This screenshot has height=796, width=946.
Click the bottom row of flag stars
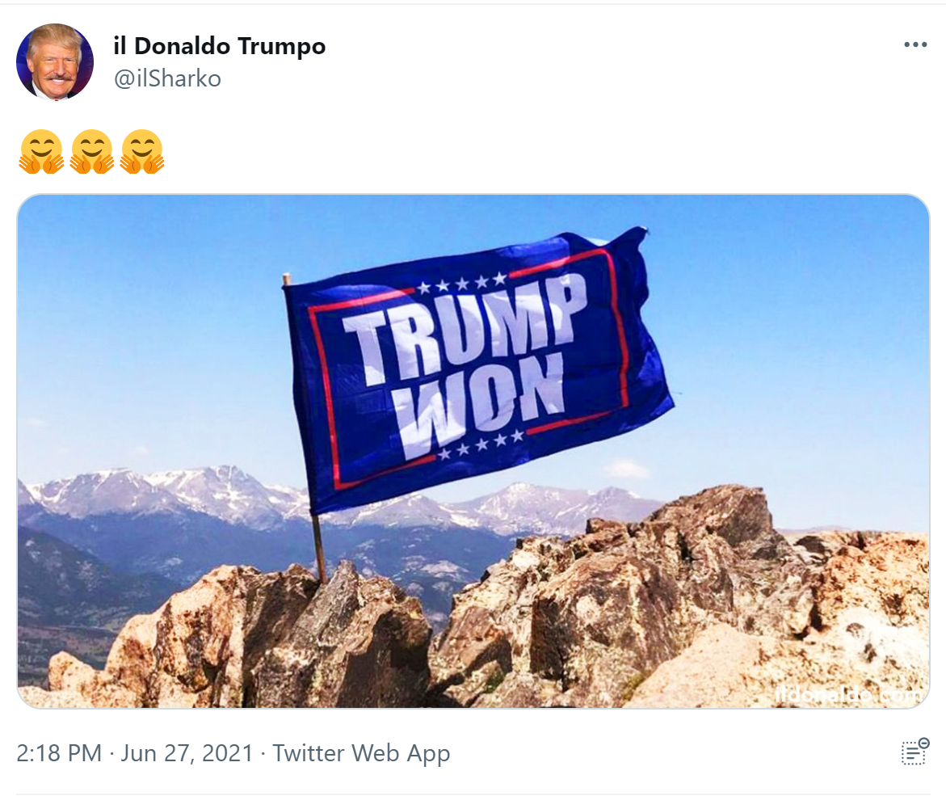[x=481, y=444]
